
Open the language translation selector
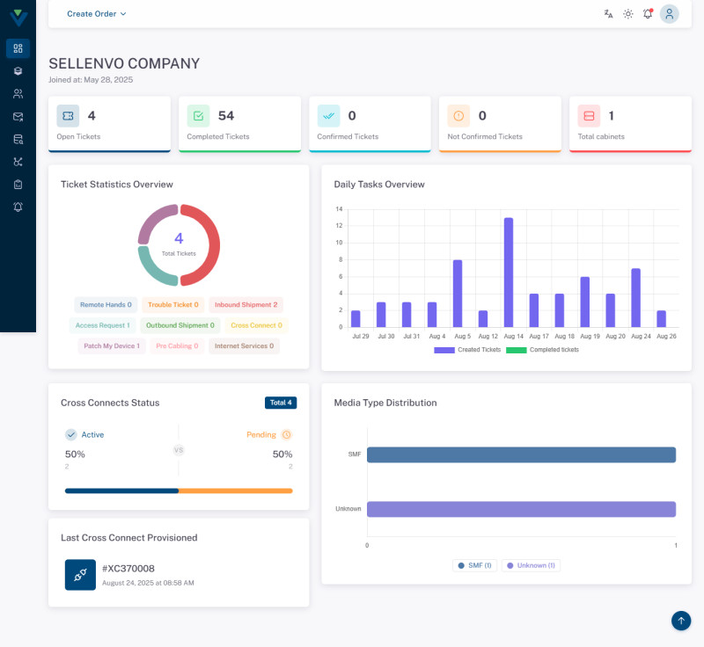pos(608,14)
